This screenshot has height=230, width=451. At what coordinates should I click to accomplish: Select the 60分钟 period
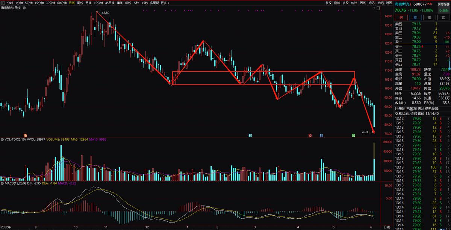pyautogui.click(x=62, y=3)
